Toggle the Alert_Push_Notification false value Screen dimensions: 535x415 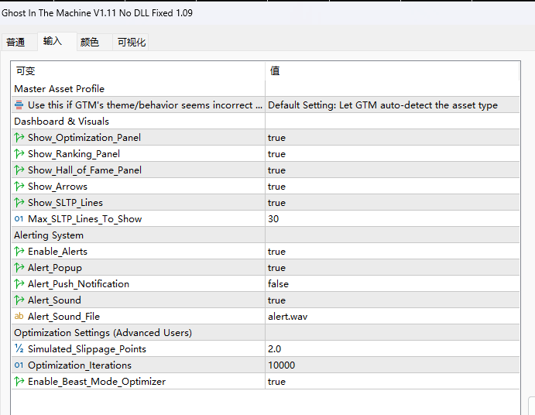[x=393, y=284]
